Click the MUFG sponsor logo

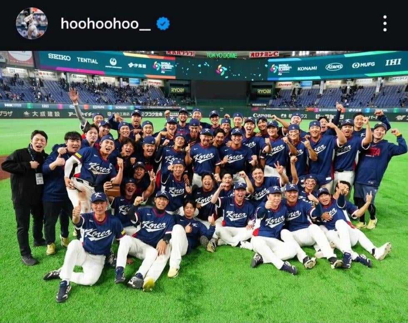point(363,65)
